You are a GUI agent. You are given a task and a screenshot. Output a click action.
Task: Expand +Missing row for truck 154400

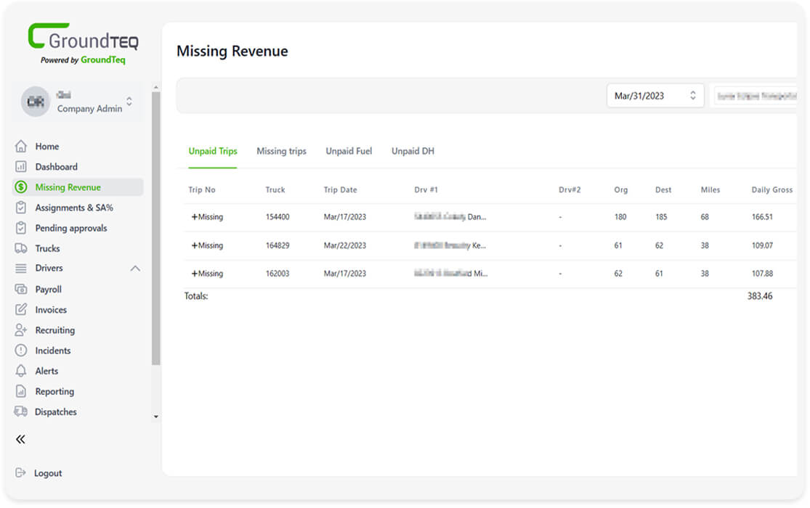click(207, 217)
